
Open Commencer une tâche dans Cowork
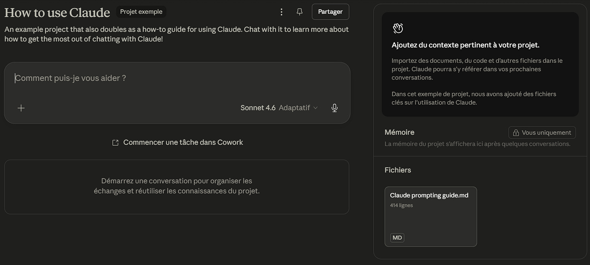(x=177, y=142)
